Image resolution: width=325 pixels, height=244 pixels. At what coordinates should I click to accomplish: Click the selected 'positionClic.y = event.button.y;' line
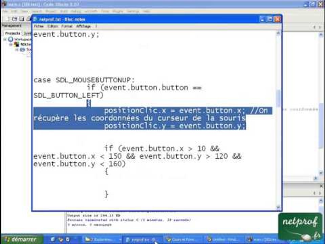175,126
